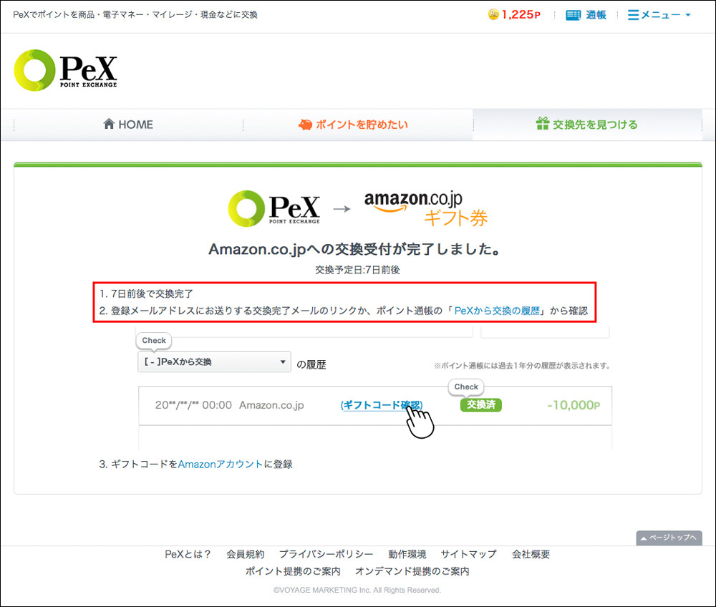Open the 会社概要 footer link
Viewport: 716px width, 607px height.
(531, 554)
